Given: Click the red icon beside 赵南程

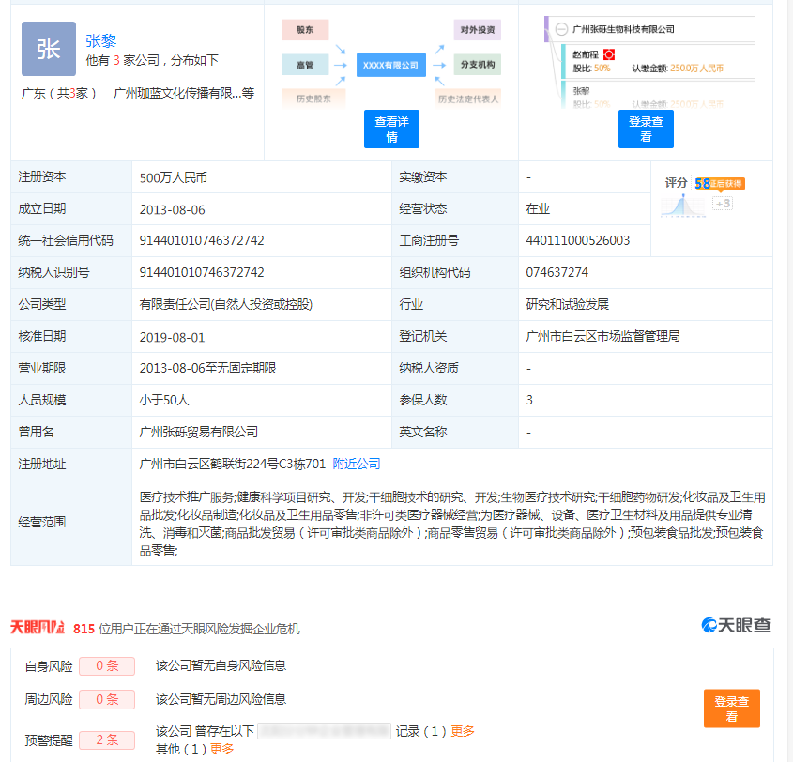Looking at the screenshot, I should [608, 55].
